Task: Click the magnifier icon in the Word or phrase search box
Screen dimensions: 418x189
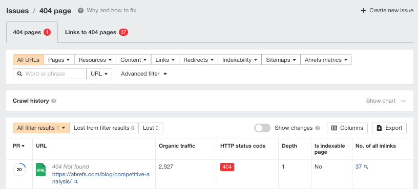Action: [x=19, y=74]
